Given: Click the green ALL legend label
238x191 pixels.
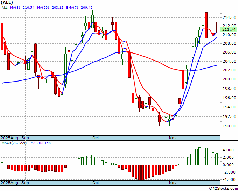Looking at the screenshot, I should coord(5,7).
